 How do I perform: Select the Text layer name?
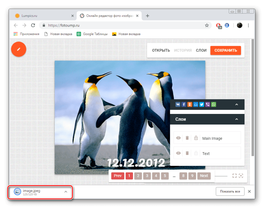[x=206, y=154]
